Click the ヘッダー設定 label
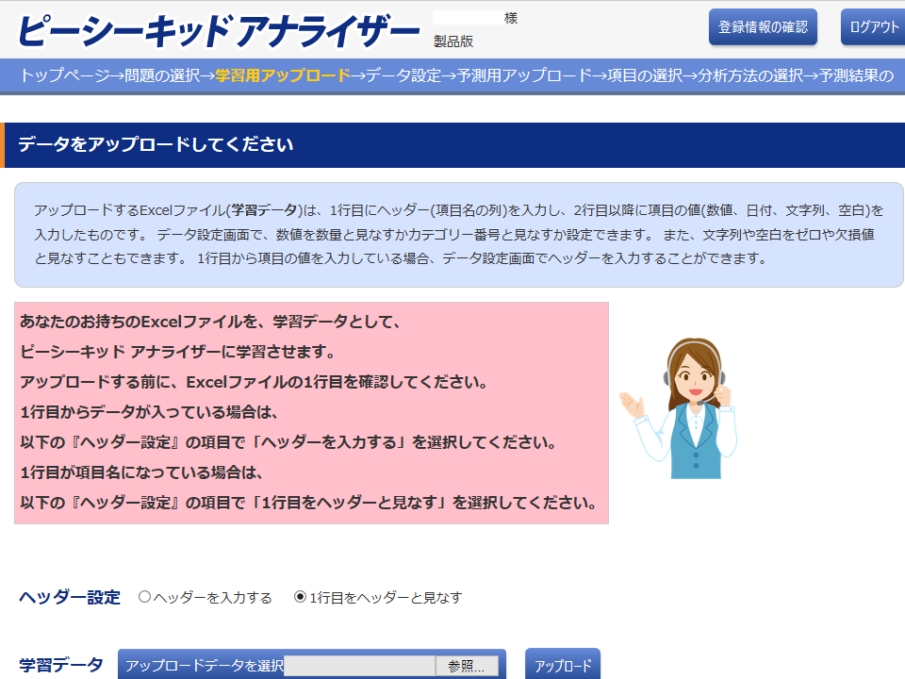 70,597
